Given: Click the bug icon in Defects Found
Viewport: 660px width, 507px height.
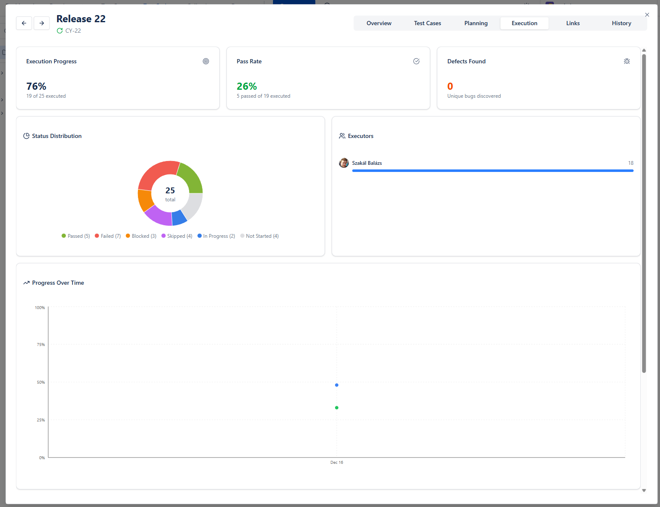Looking at the screenshot, I should pos(627,61).
